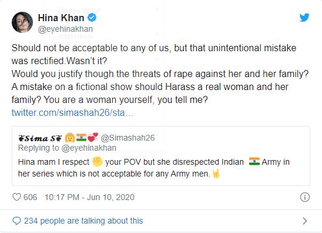
Task: Click the main tweet text about unintentional mistake
Action: (x=160, y=74)
